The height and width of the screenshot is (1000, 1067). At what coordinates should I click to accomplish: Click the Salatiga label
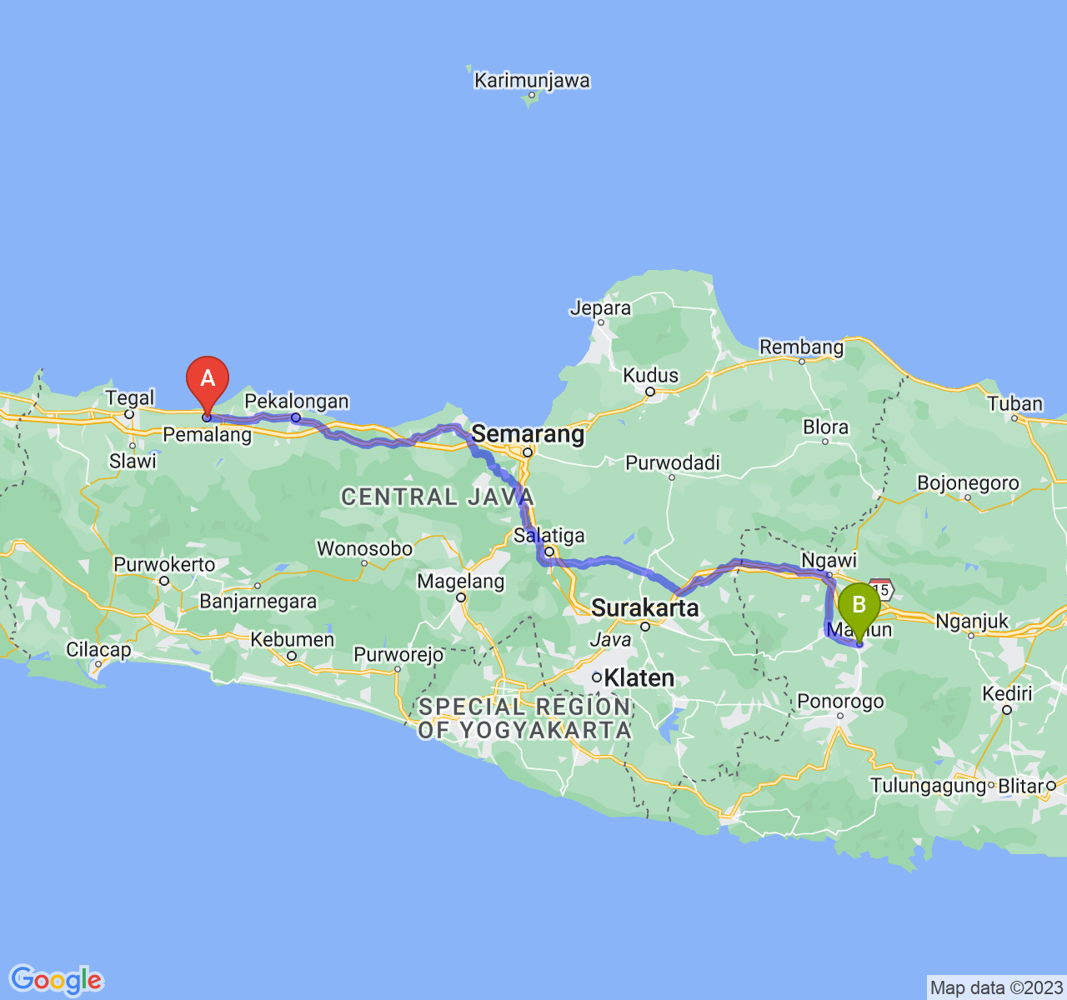[549, 536]
